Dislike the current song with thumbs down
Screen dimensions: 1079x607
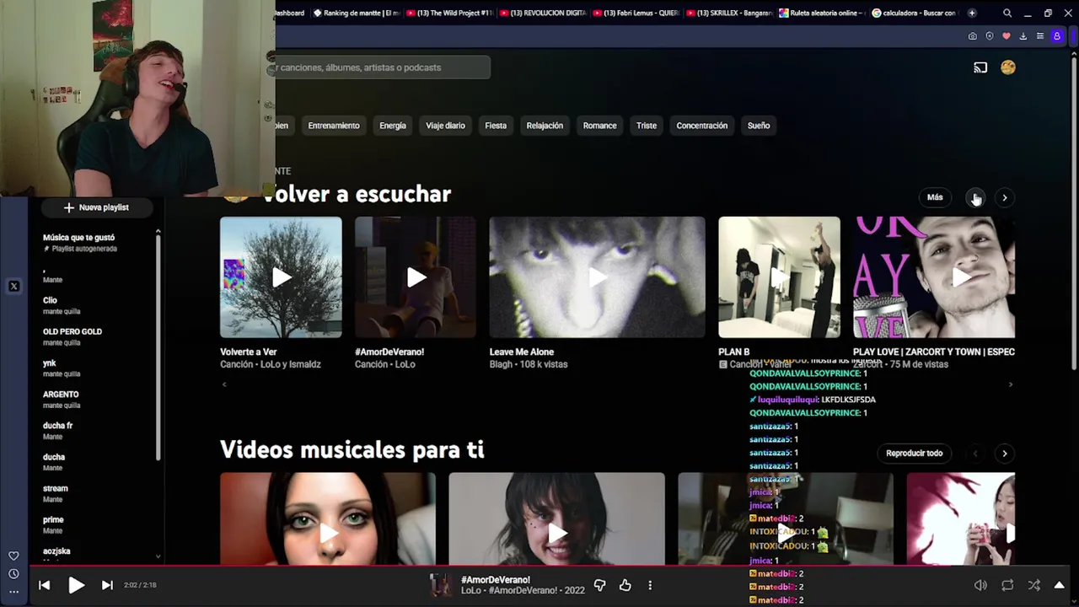[599, 585]
